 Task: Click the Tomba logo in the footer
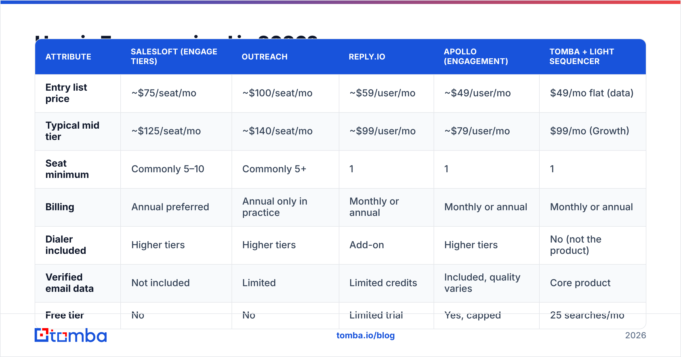[71, 335]
